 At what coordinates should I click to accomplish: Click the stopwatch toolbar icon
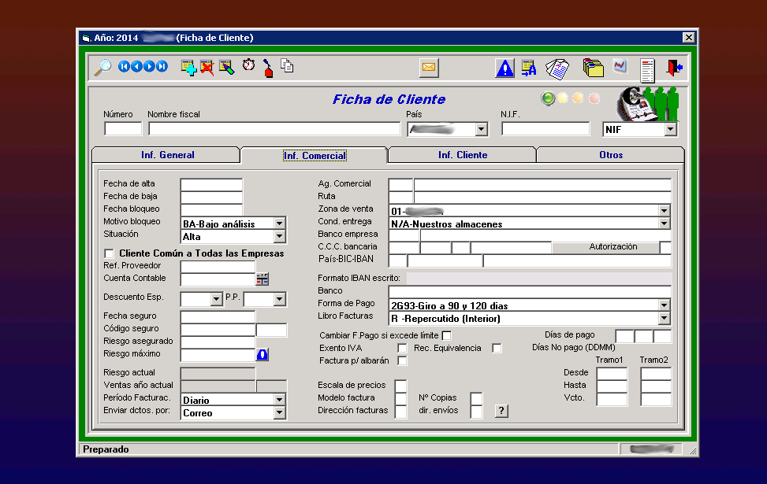(x=248, y=65)
